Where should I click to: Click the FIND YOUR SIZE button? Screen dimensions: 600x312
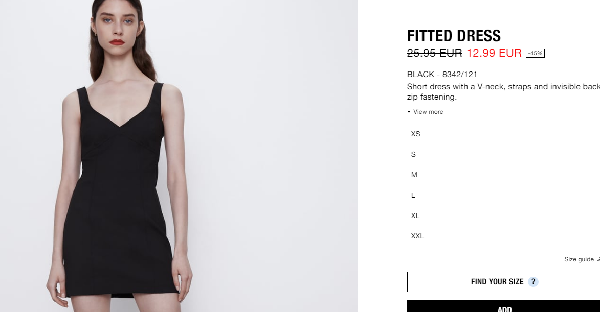(503, 282)
